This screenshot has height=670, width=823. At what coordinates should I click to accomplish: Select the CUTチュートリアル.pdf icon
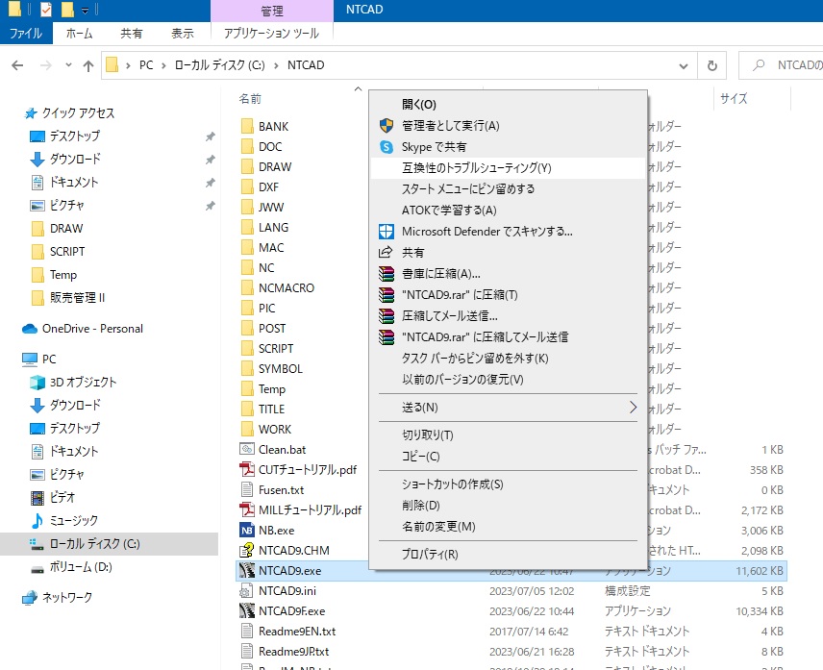coord(247,470)
